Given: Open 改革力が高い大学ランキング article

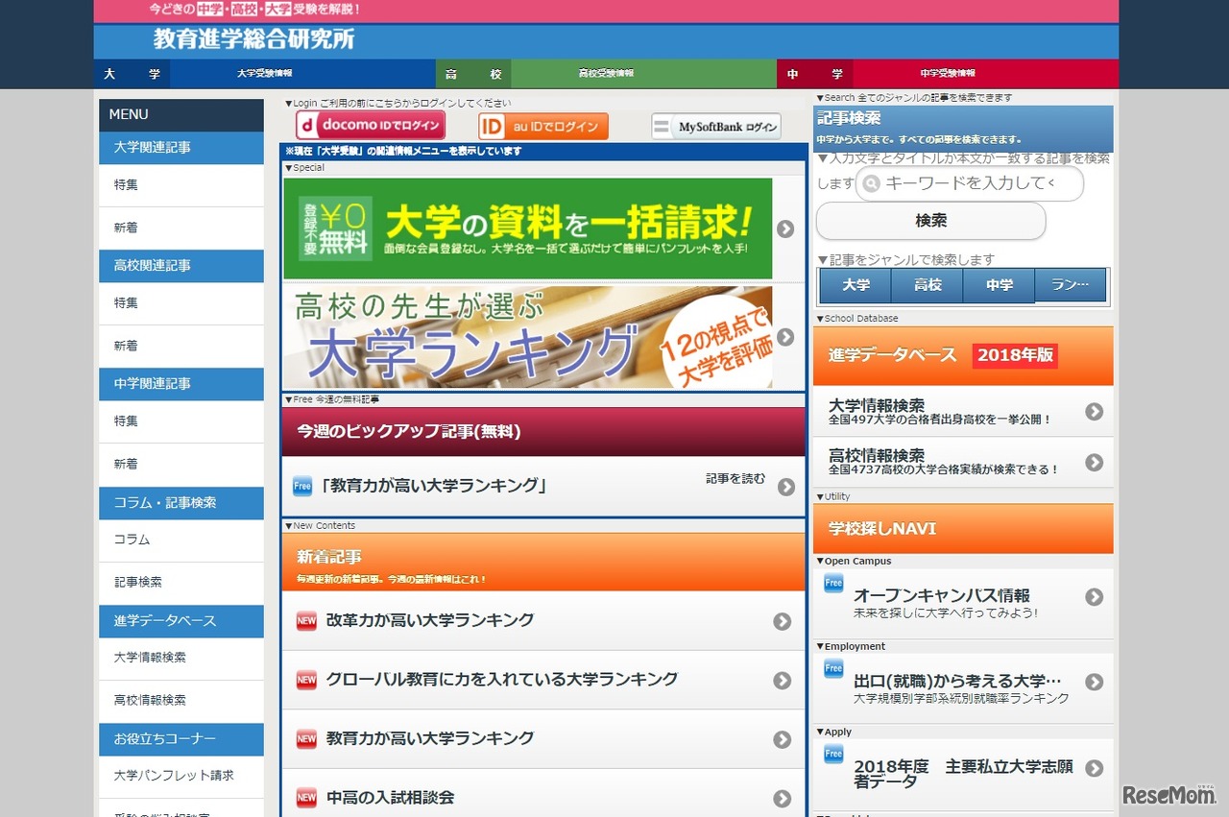Looking at the screenshot, I should 543,621.
